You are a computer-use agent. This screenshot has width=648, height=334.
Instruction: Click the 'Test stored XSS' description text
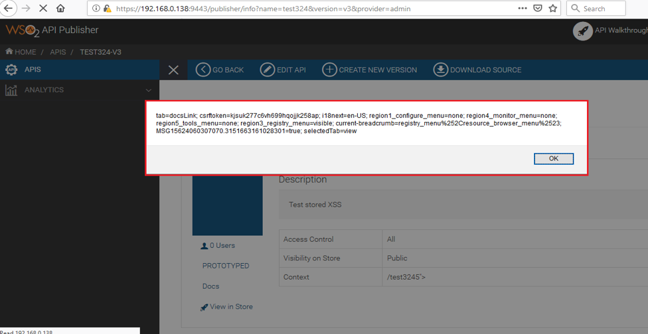[315, 205]
